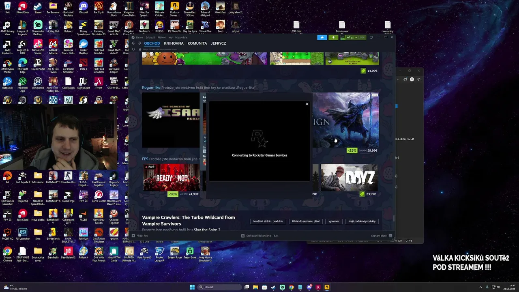Image resolution: width=519 pixels, height=292 pixels.
Task: Open the Koš recycle bin
Action: (7, 8)
